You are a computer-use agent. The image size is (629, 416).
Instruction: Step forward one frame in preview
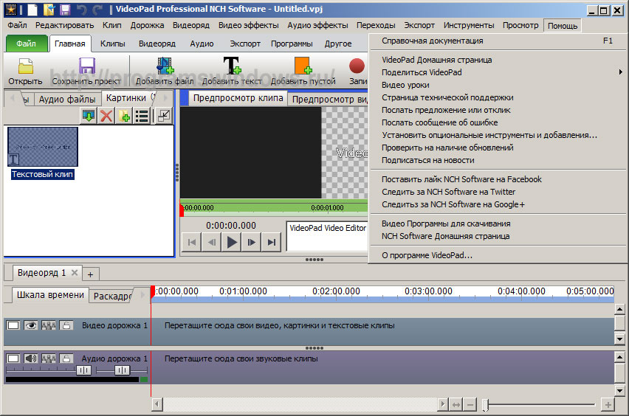[252, 242]
